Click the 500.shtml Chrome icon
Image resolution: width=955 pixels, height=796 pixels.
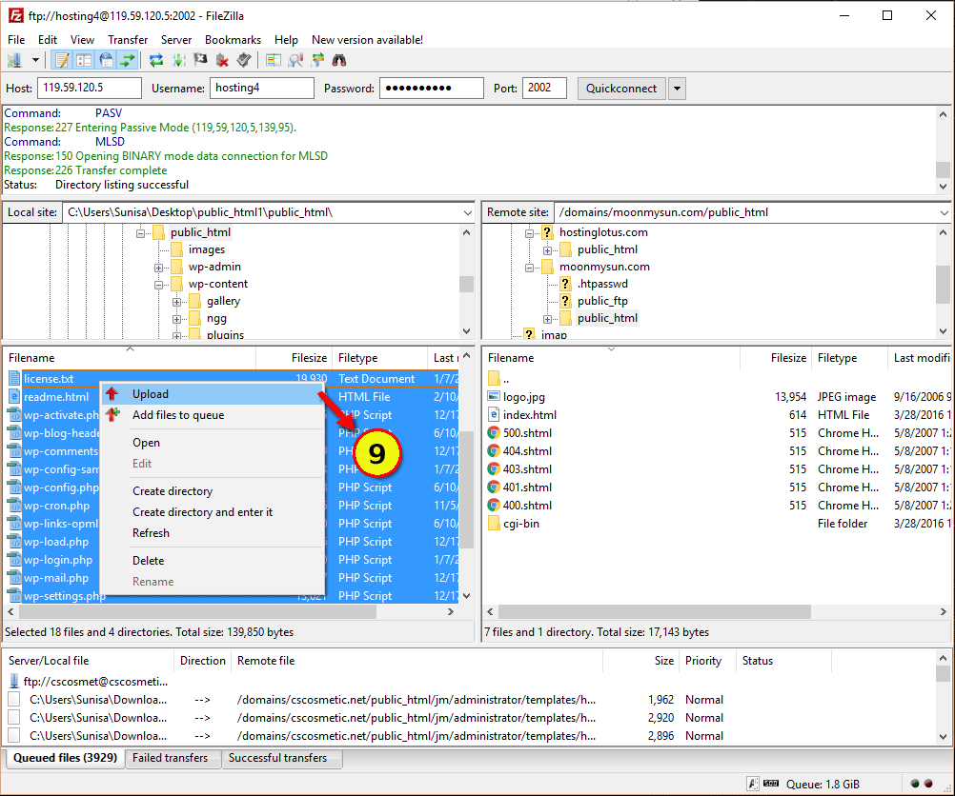pos(494,433)
